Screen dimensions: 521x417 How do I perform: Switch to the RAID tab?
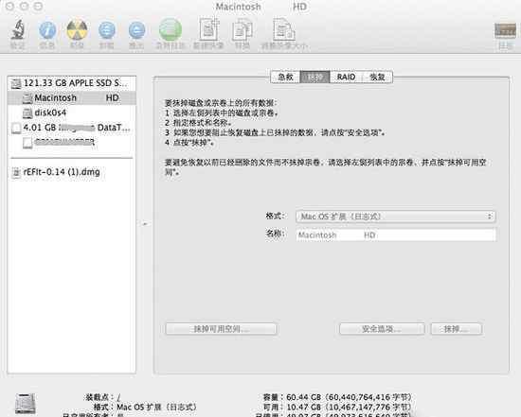(346, 77)
